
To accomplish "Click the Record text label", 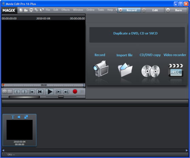I will pyautogui.click(x=100, y=55).
